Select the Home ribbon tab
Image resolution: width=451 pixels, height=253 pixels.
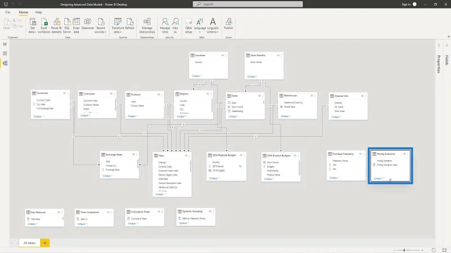tap(23, 12)
